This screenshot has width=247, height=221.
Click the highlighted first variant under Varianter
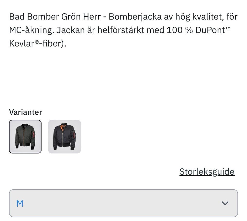tap(25, 137)
